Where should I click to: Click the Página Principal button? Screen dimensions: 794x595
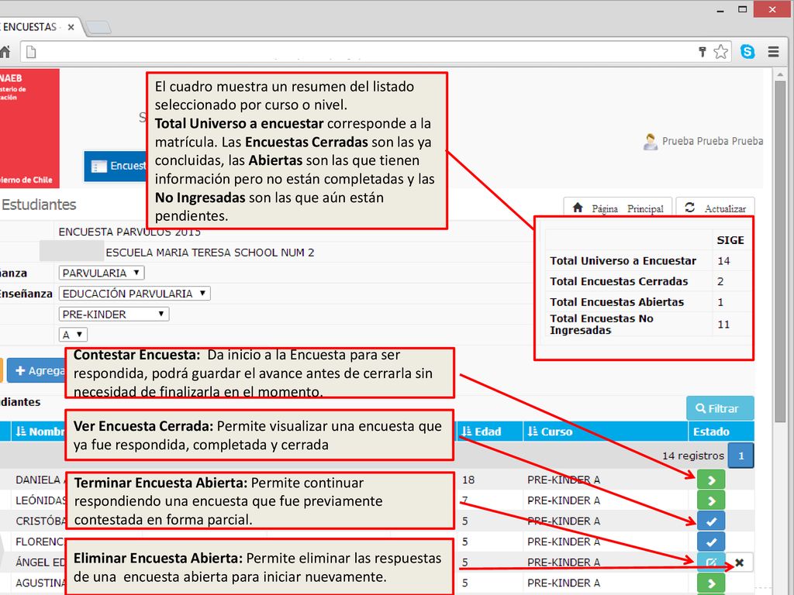click(618, 208)
